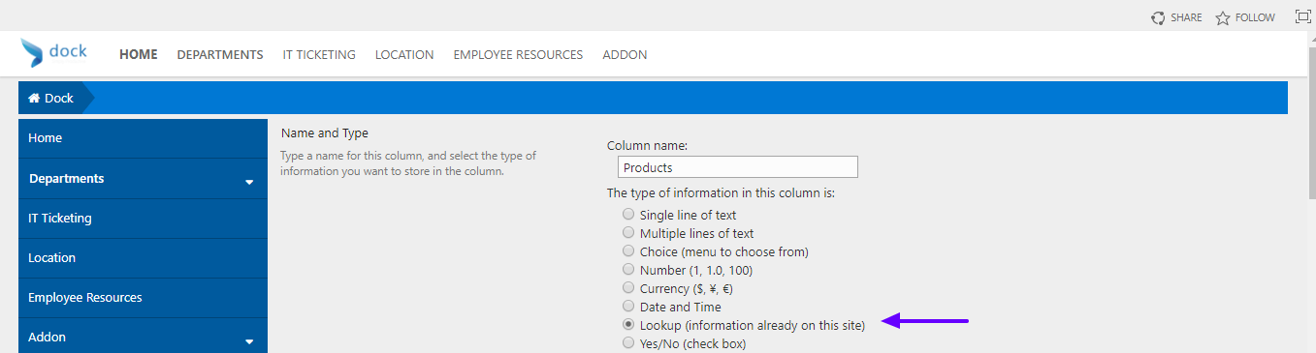
Task: Expand Addon sidebar submenu arrow
Action: 249,340
